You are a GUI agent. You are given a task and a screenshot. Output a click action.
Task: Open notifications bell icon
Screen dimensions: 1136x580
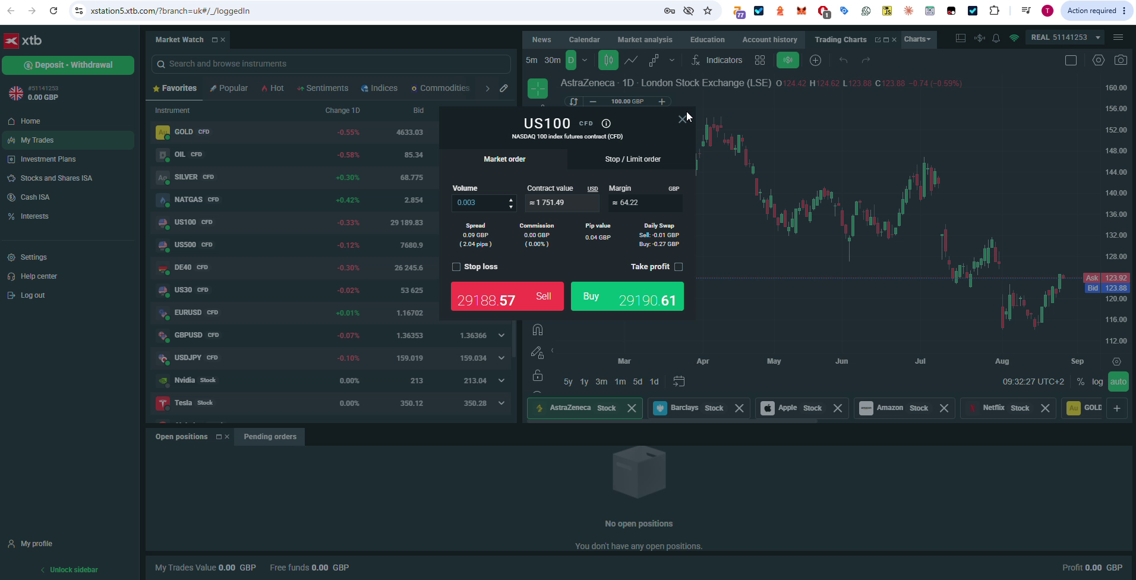pos(996,38)
